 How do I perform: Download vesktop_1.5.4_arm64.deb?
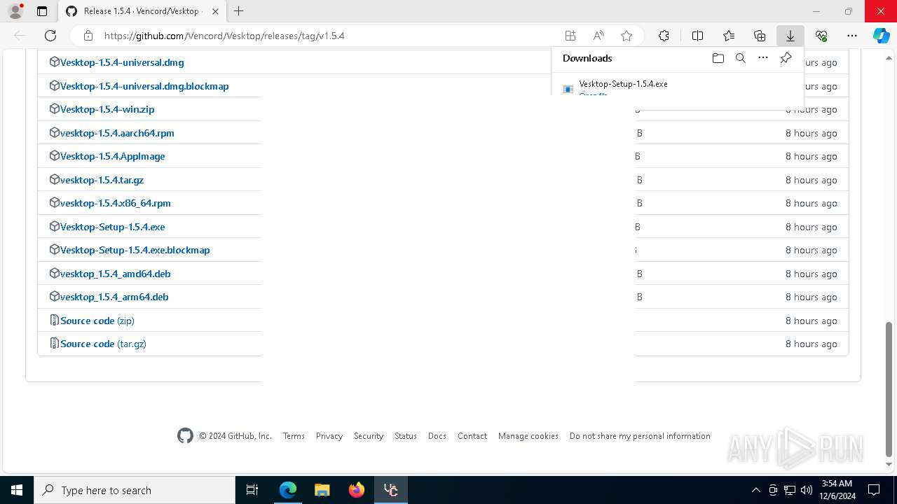coord(114,297)
